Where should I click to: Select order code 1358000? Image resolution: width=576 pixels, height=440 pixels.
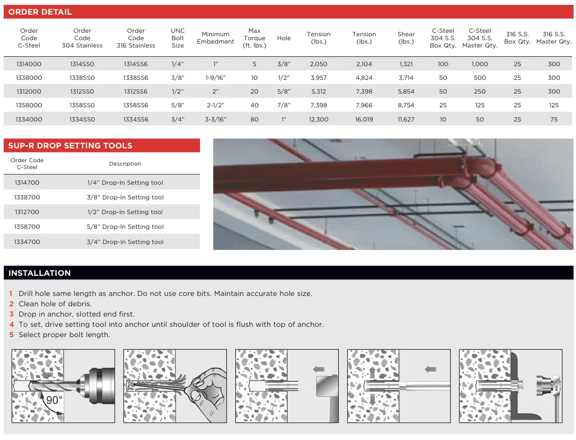pos(28,105)
